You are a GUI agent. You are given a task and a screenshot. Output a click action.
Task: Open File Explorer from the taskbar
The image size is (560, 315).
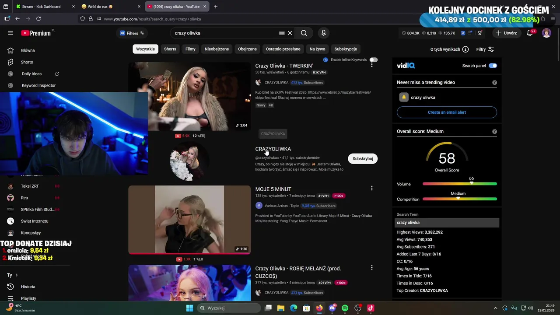point(281,308)
